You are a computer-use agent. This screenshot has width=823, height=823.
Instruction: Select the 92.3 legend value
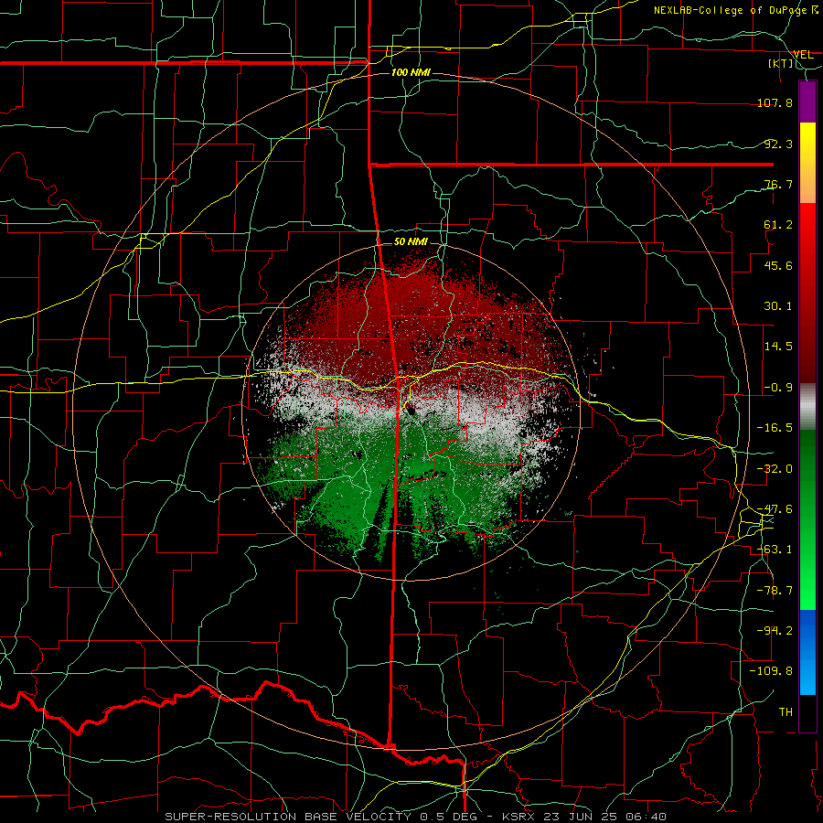point(778,144)
